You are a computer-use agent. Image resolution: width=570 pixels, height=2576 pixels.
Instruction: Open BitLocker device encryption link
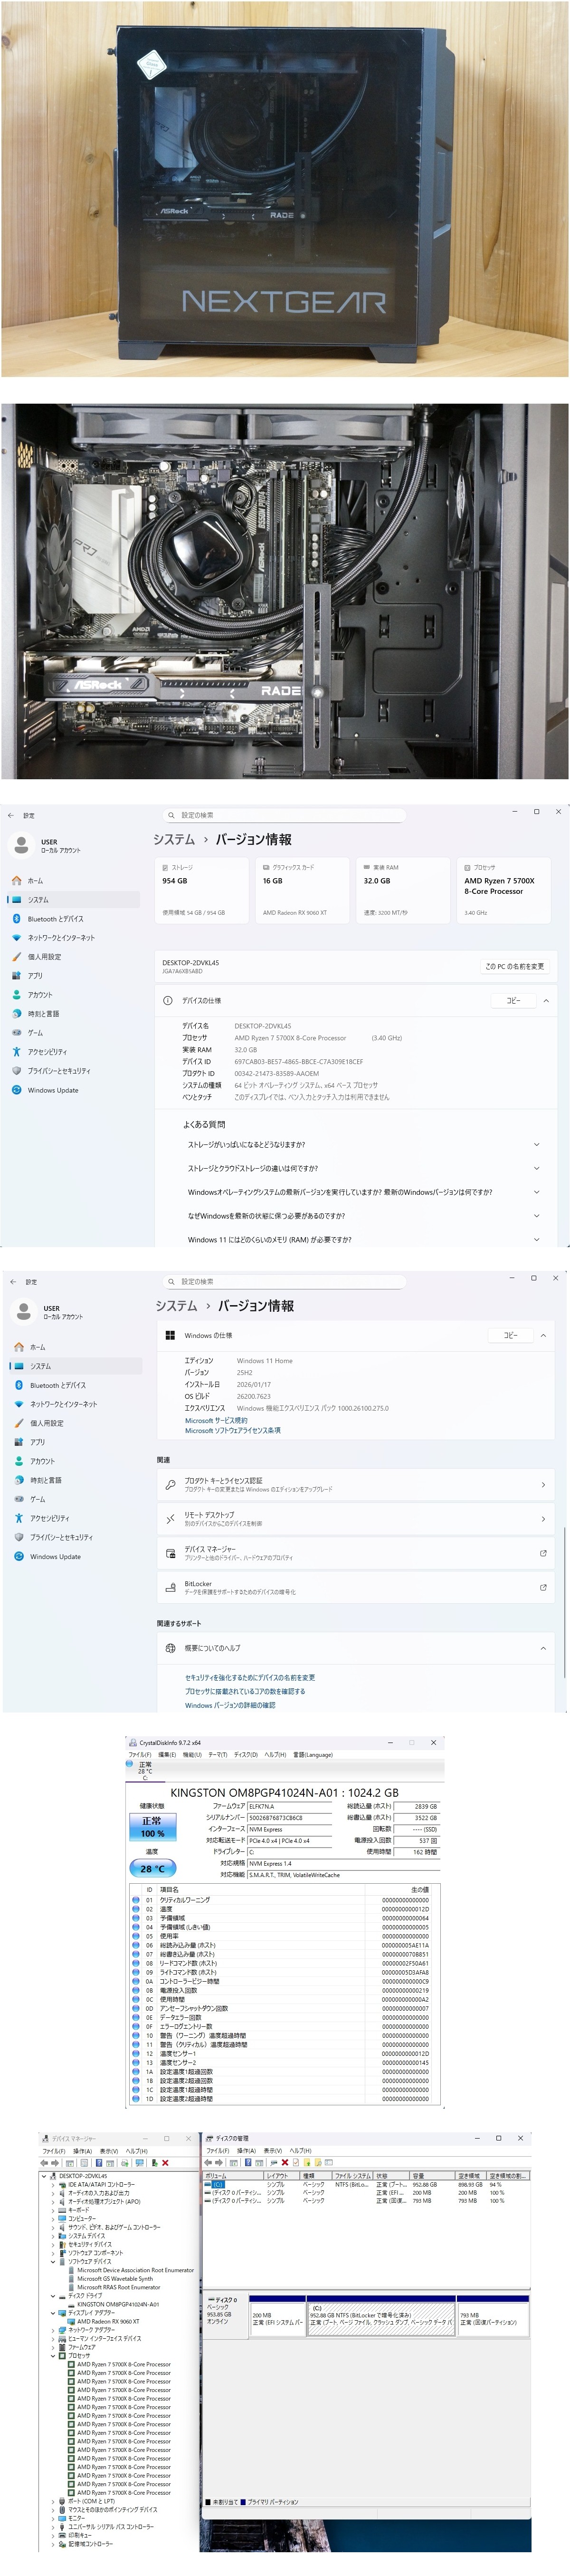(x=354, y=1587)
